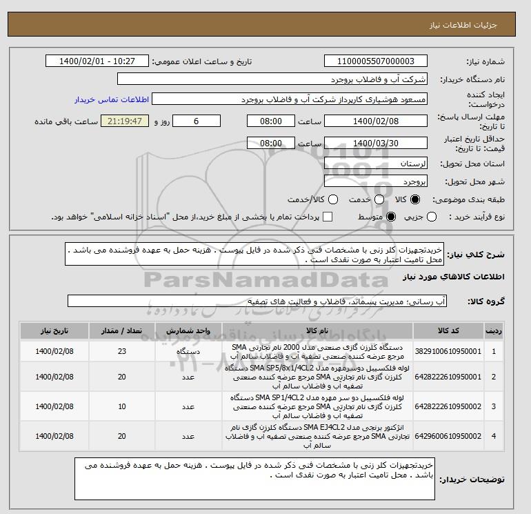Select the کالا/خدمت radio button
Image resolution: width=531 pixels, height=514 pixels.
pyautogui.click(x=333, y=199)
